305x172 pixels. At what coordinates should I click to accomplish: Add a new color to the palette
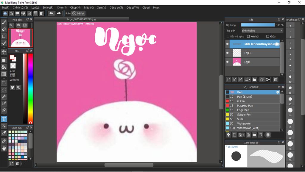12,163
